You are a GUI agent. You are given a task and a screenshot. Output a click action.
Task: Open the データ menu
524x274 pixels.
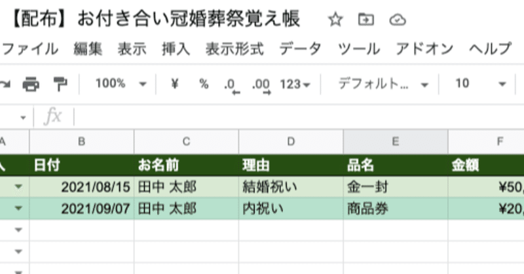coord(300,49)
